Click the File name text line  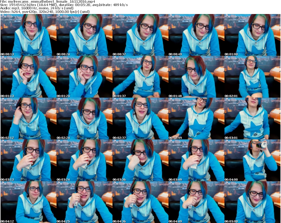[47, 2]
